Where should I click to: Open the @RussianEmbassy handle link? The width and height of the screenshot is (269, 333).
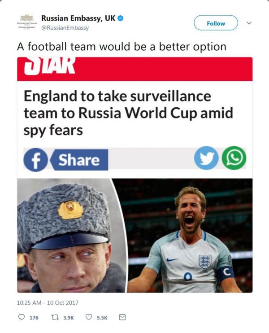pyautogui.click(x=65, y=28)
